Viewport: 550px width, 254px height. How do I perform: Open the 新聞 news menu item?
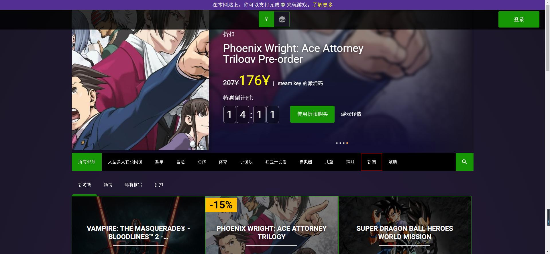[372, 162]
